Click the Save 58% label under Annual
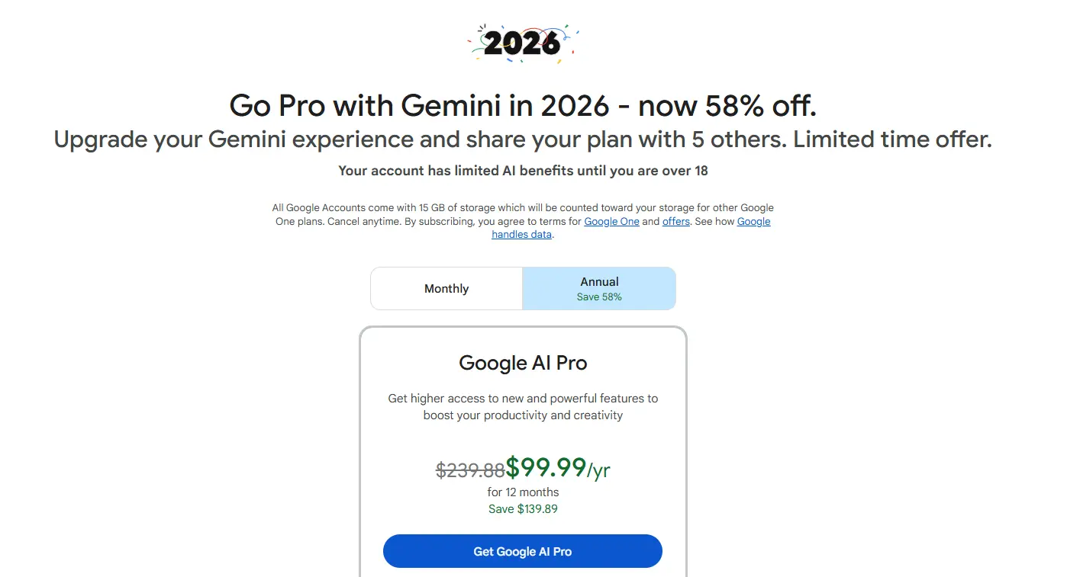Image resolution: width=1067 pixels, height=577 pixels. pyautogui.click(x=599, y=297)
